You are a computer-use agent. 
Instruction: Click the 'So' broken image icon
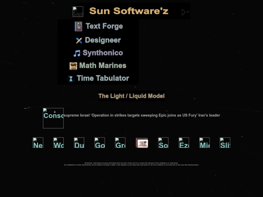(163, 143)
